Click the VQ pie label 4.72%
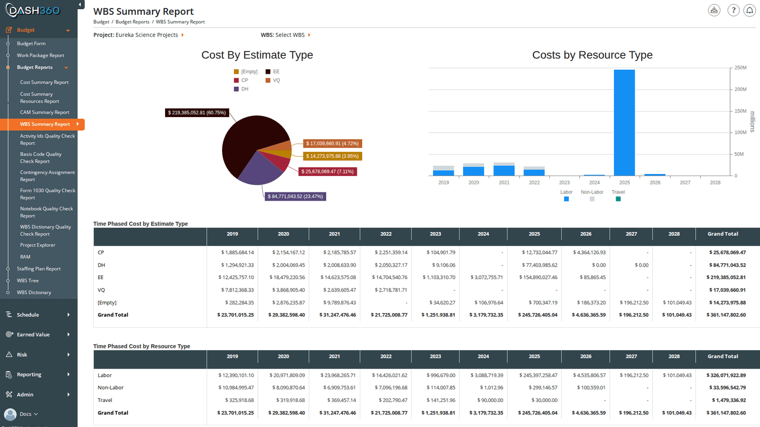The image size is (760, 427). (x=332, y=144)
